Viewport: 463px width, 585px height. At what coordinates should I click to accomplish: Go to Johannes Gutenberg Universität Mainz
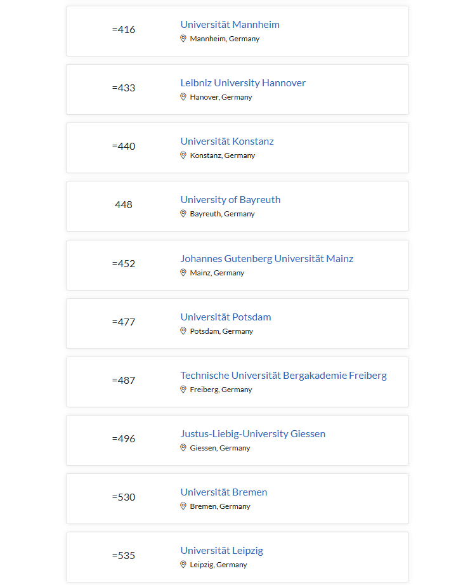click(266, 259)
